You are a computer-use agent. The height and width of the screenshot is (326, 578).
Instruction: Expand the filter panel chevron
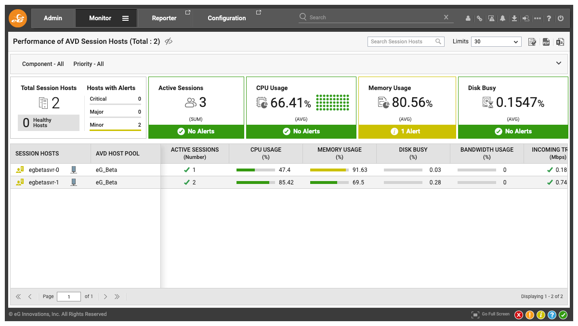[x=559, y=64]
